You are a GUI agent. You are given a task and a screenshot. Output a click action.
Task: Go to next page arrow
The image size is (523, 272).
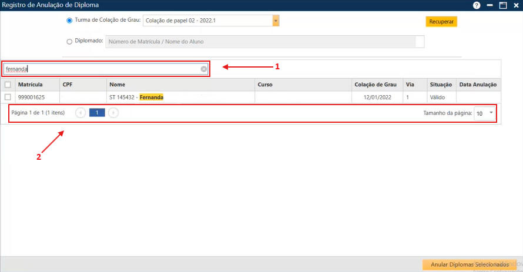tap(113, 113)
